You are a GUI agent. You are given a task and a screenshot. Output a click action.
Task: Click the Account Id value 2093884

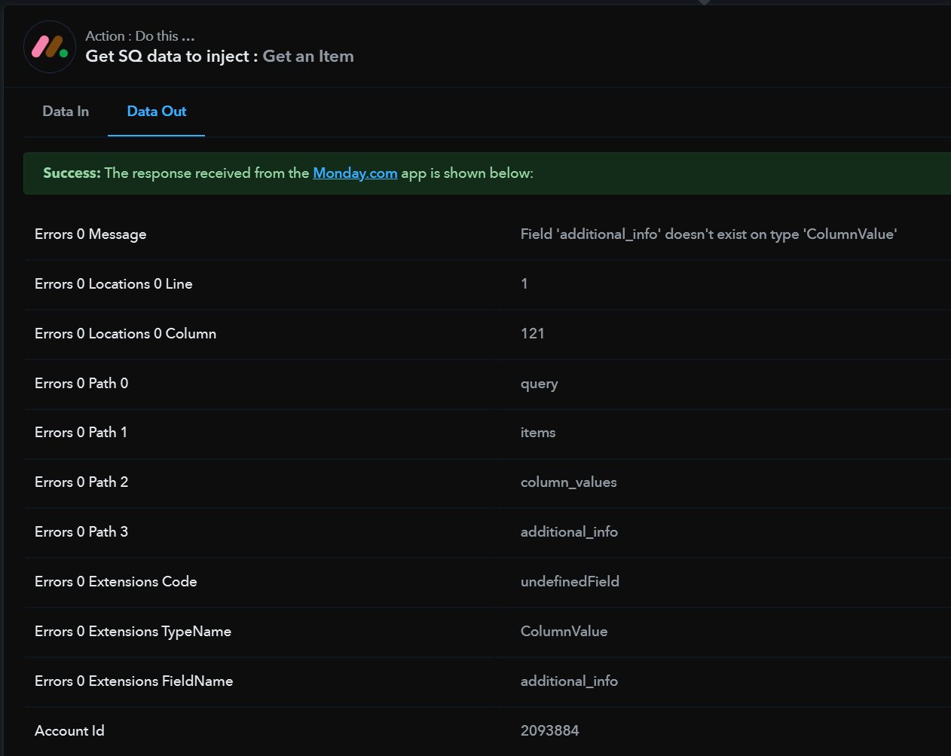549,731
